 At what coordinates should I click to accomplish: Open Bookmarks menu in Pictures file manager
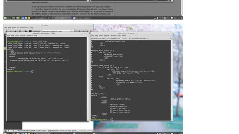click(24, 28)
